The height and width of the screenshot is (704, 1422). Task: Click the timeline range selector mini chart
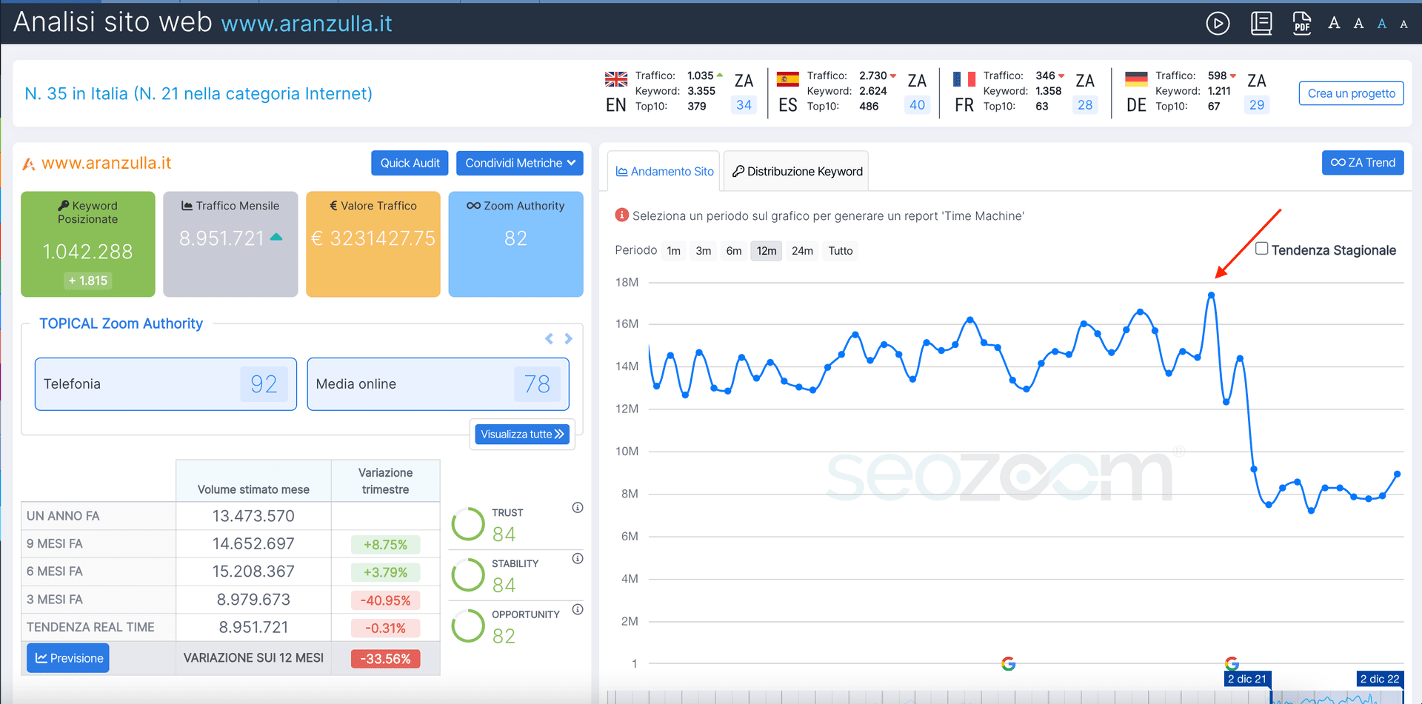pyautogui.click(x=1337, y=697)
